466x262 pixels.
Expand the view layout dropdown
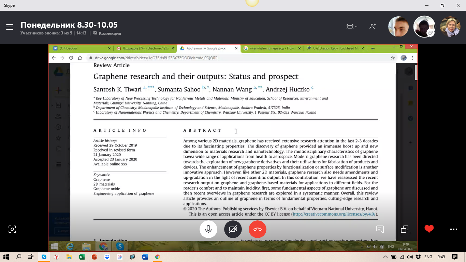pyautogui.click(x=352, y=27)
